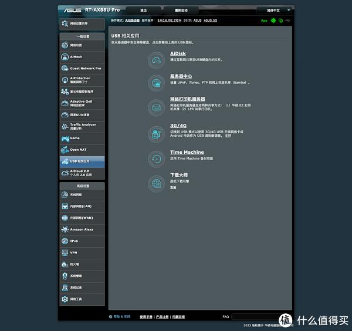The image size is (352, 331).
Task: Open Guest Network Pro in the sidebar
Action: 82,69
